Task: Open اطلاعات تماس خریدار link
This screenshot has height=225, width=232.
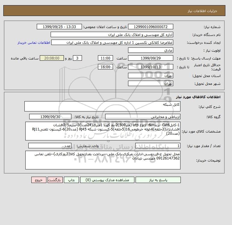Action: [x=34, y=43]
